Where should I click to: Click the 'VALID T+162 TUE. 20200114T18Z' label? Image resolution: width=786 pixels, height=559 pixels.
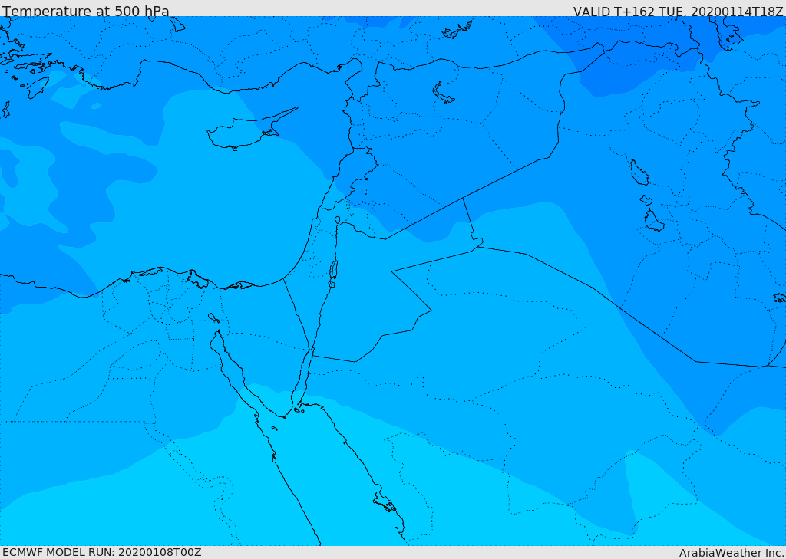point(679,11)
